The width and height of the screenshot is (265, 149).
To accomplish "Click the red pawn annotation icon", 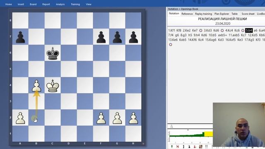I will tap(195, 147).
